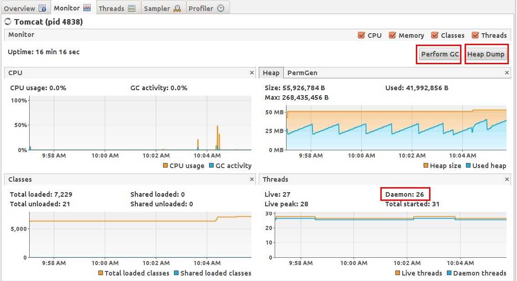The image size is (517, 281).
Task: Click the Used heap legend swatch
Action: [468, 166]
